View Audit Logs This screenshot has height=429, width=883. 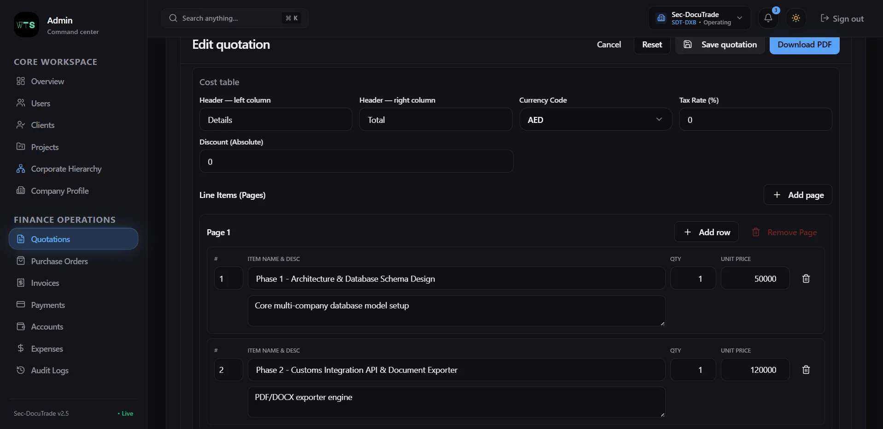[74, 371]
